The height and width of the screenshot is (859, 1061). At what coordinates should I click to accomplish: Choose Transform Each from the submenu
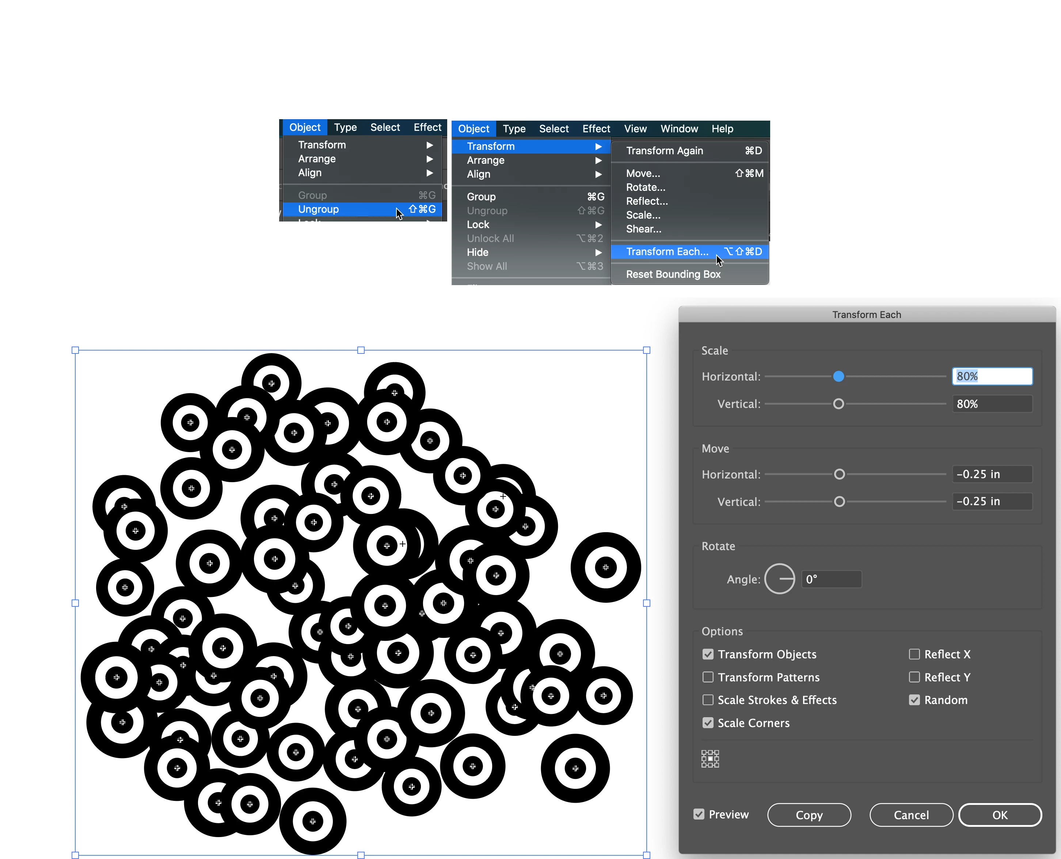(x=667, y=251)
